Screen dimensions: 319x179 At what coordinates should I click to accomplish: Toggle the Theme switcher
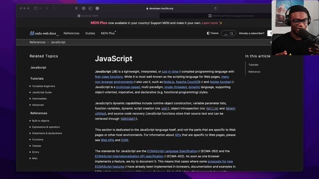pos(213,33)
